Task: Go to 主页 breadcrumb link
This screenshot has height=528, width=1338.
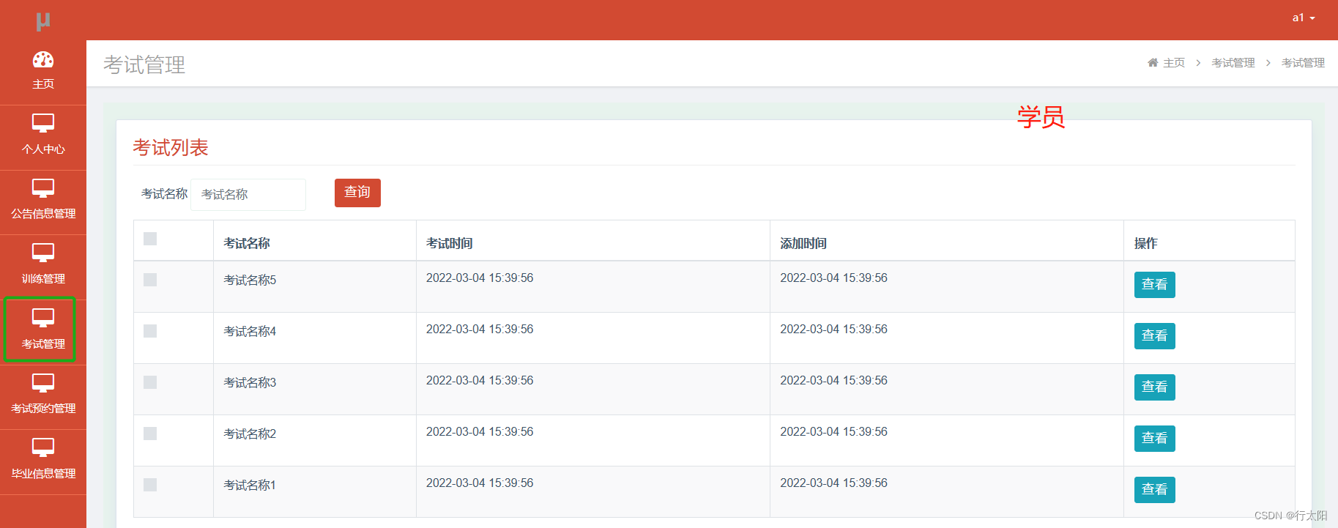Action: coord(1174,63)
